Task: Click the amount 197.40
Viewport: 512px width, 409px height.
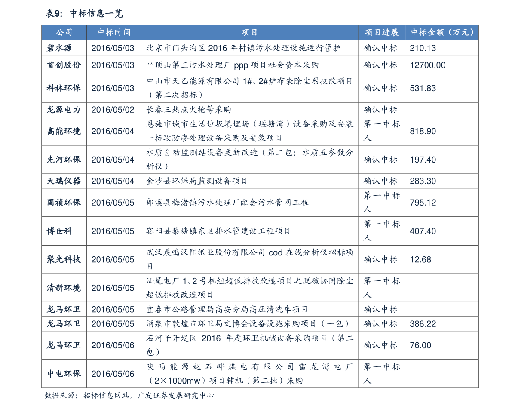Action: pos(423,160)
